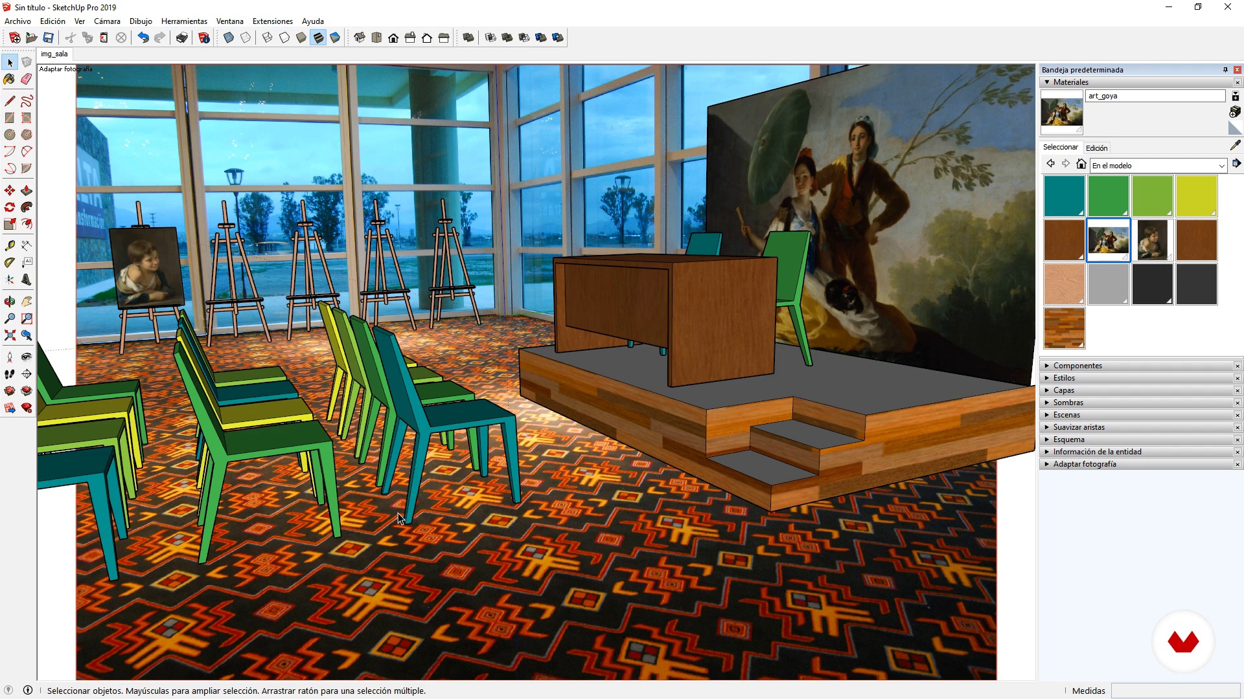Choose the 3D Text tool
The width and height of the screenshot is (1244, 699).
pos(27,280)
